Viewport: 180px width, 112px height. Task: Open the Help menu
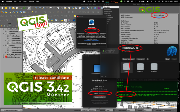point(38,1)
